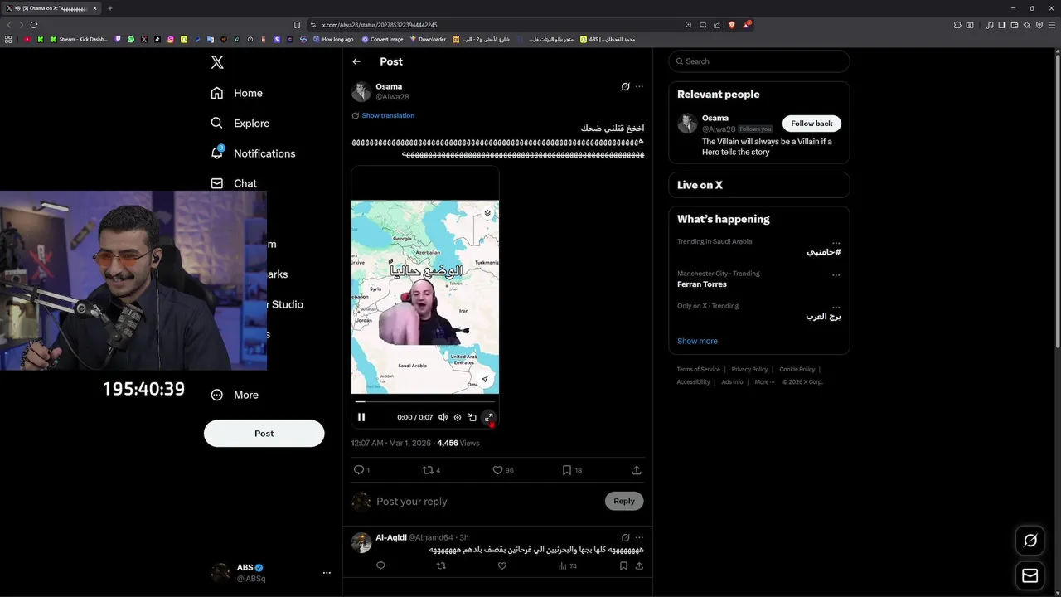Pause the video
1061x597 pixels.
361,417
